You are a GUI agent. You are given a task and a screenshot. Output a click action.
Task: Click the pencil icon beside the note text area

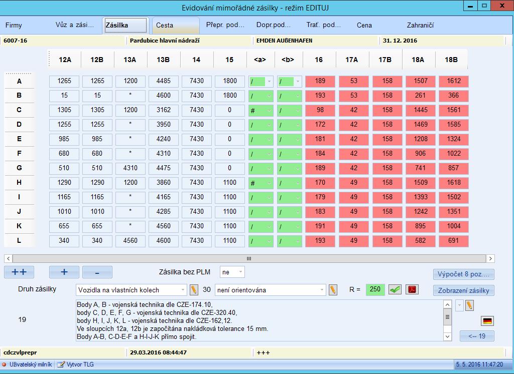(469, 305)
